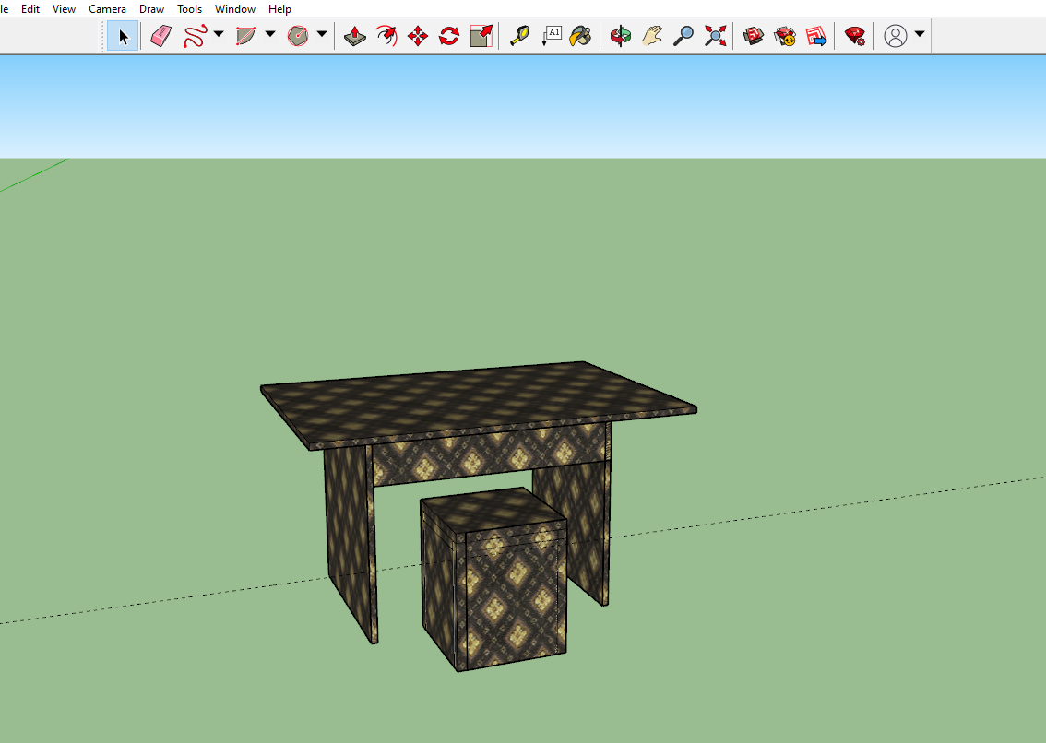Expand the arc tools dropdown arrow

coord(270,35)
